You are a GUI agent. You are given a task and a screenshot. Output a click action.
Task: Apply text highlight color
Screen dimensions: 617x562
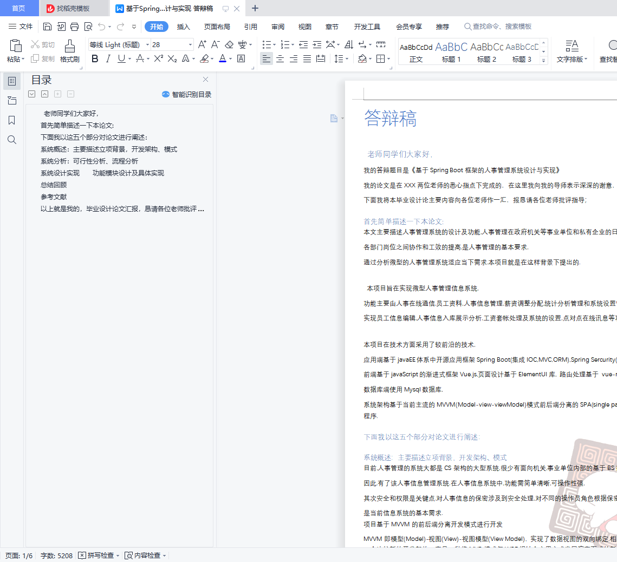(x=204, y=58)
